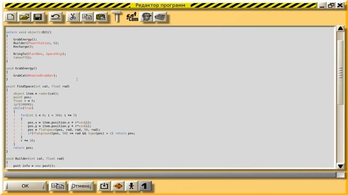The width and height of the screenshot is (348, 195).
Task: Click the 'if(flatground(pos, 50)' line
Action: 81,133
